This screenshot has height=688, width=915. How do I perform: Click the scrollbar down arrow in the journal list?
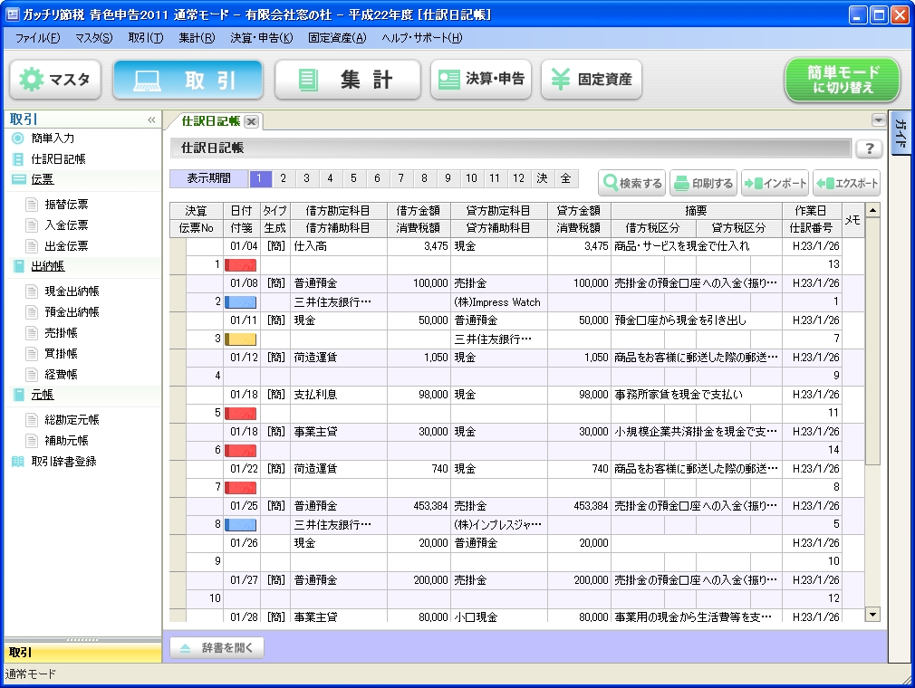click(872, 615)
